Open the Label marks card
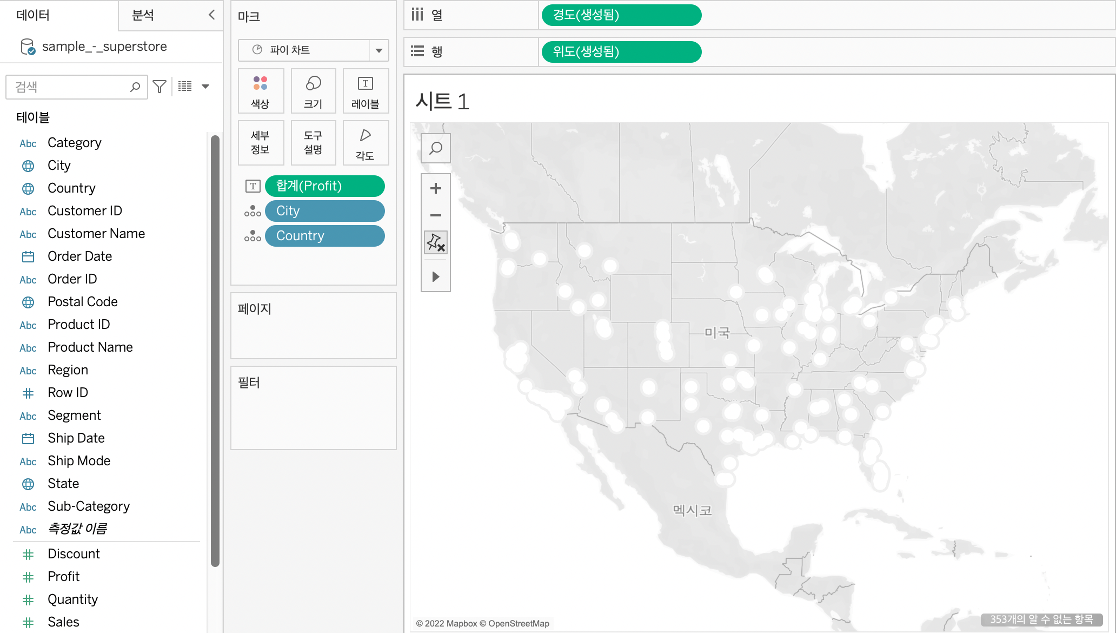 pos(366,91)
